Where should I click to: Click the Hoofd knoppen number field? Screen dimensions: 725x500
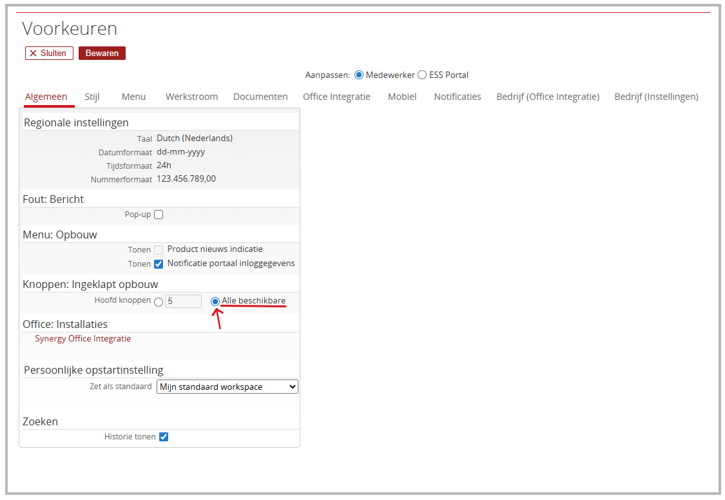(x=183, y=301)
